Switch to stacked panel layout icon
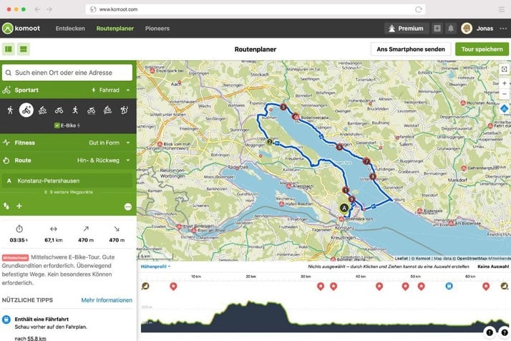The height and width of the screenshot is (341, 511). 24,49
